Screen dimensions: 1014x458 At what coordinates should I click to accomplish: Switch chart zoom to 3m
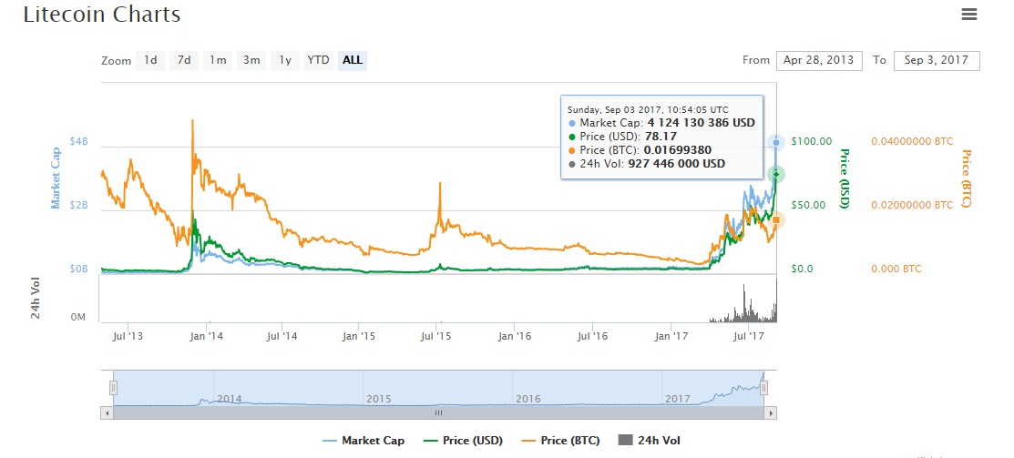[x=251, y=61]
